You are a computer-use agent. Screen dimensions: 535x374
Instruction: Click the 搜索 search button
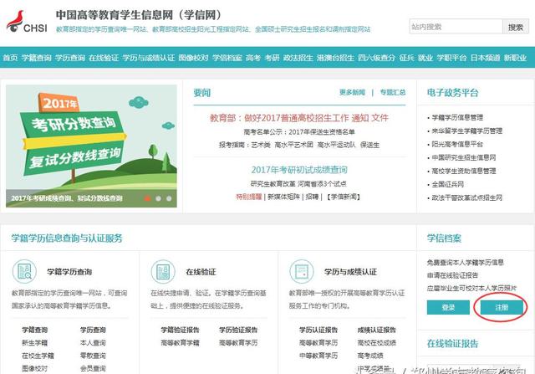516,27
